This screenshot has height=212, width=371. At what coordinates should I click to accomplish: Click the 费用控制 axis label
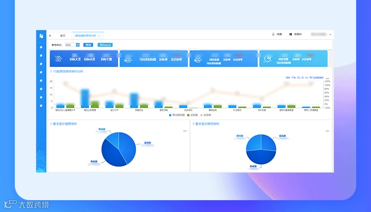pos(213,110)
